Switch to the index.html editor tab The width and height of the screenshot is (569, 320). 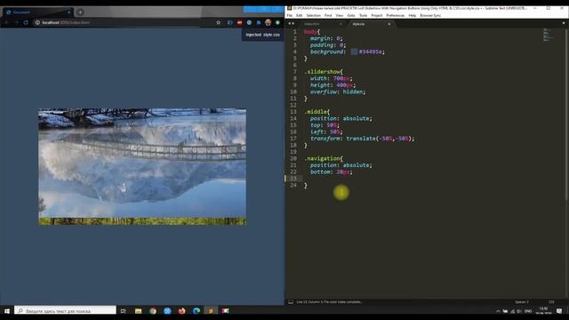tap(321, 24)
